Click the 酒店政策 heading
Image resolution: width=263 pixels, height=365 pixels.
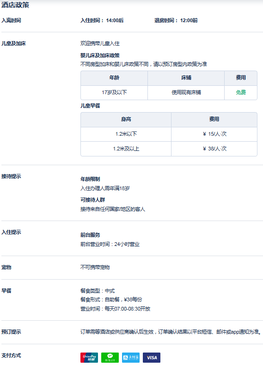click(15, 5)
